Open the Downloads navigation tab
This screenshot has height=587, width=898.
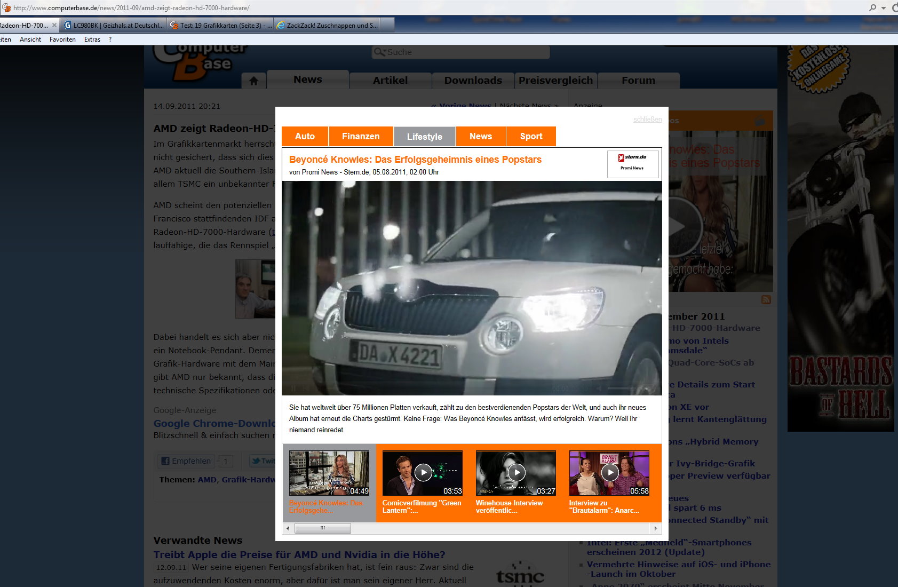(473, 81)
